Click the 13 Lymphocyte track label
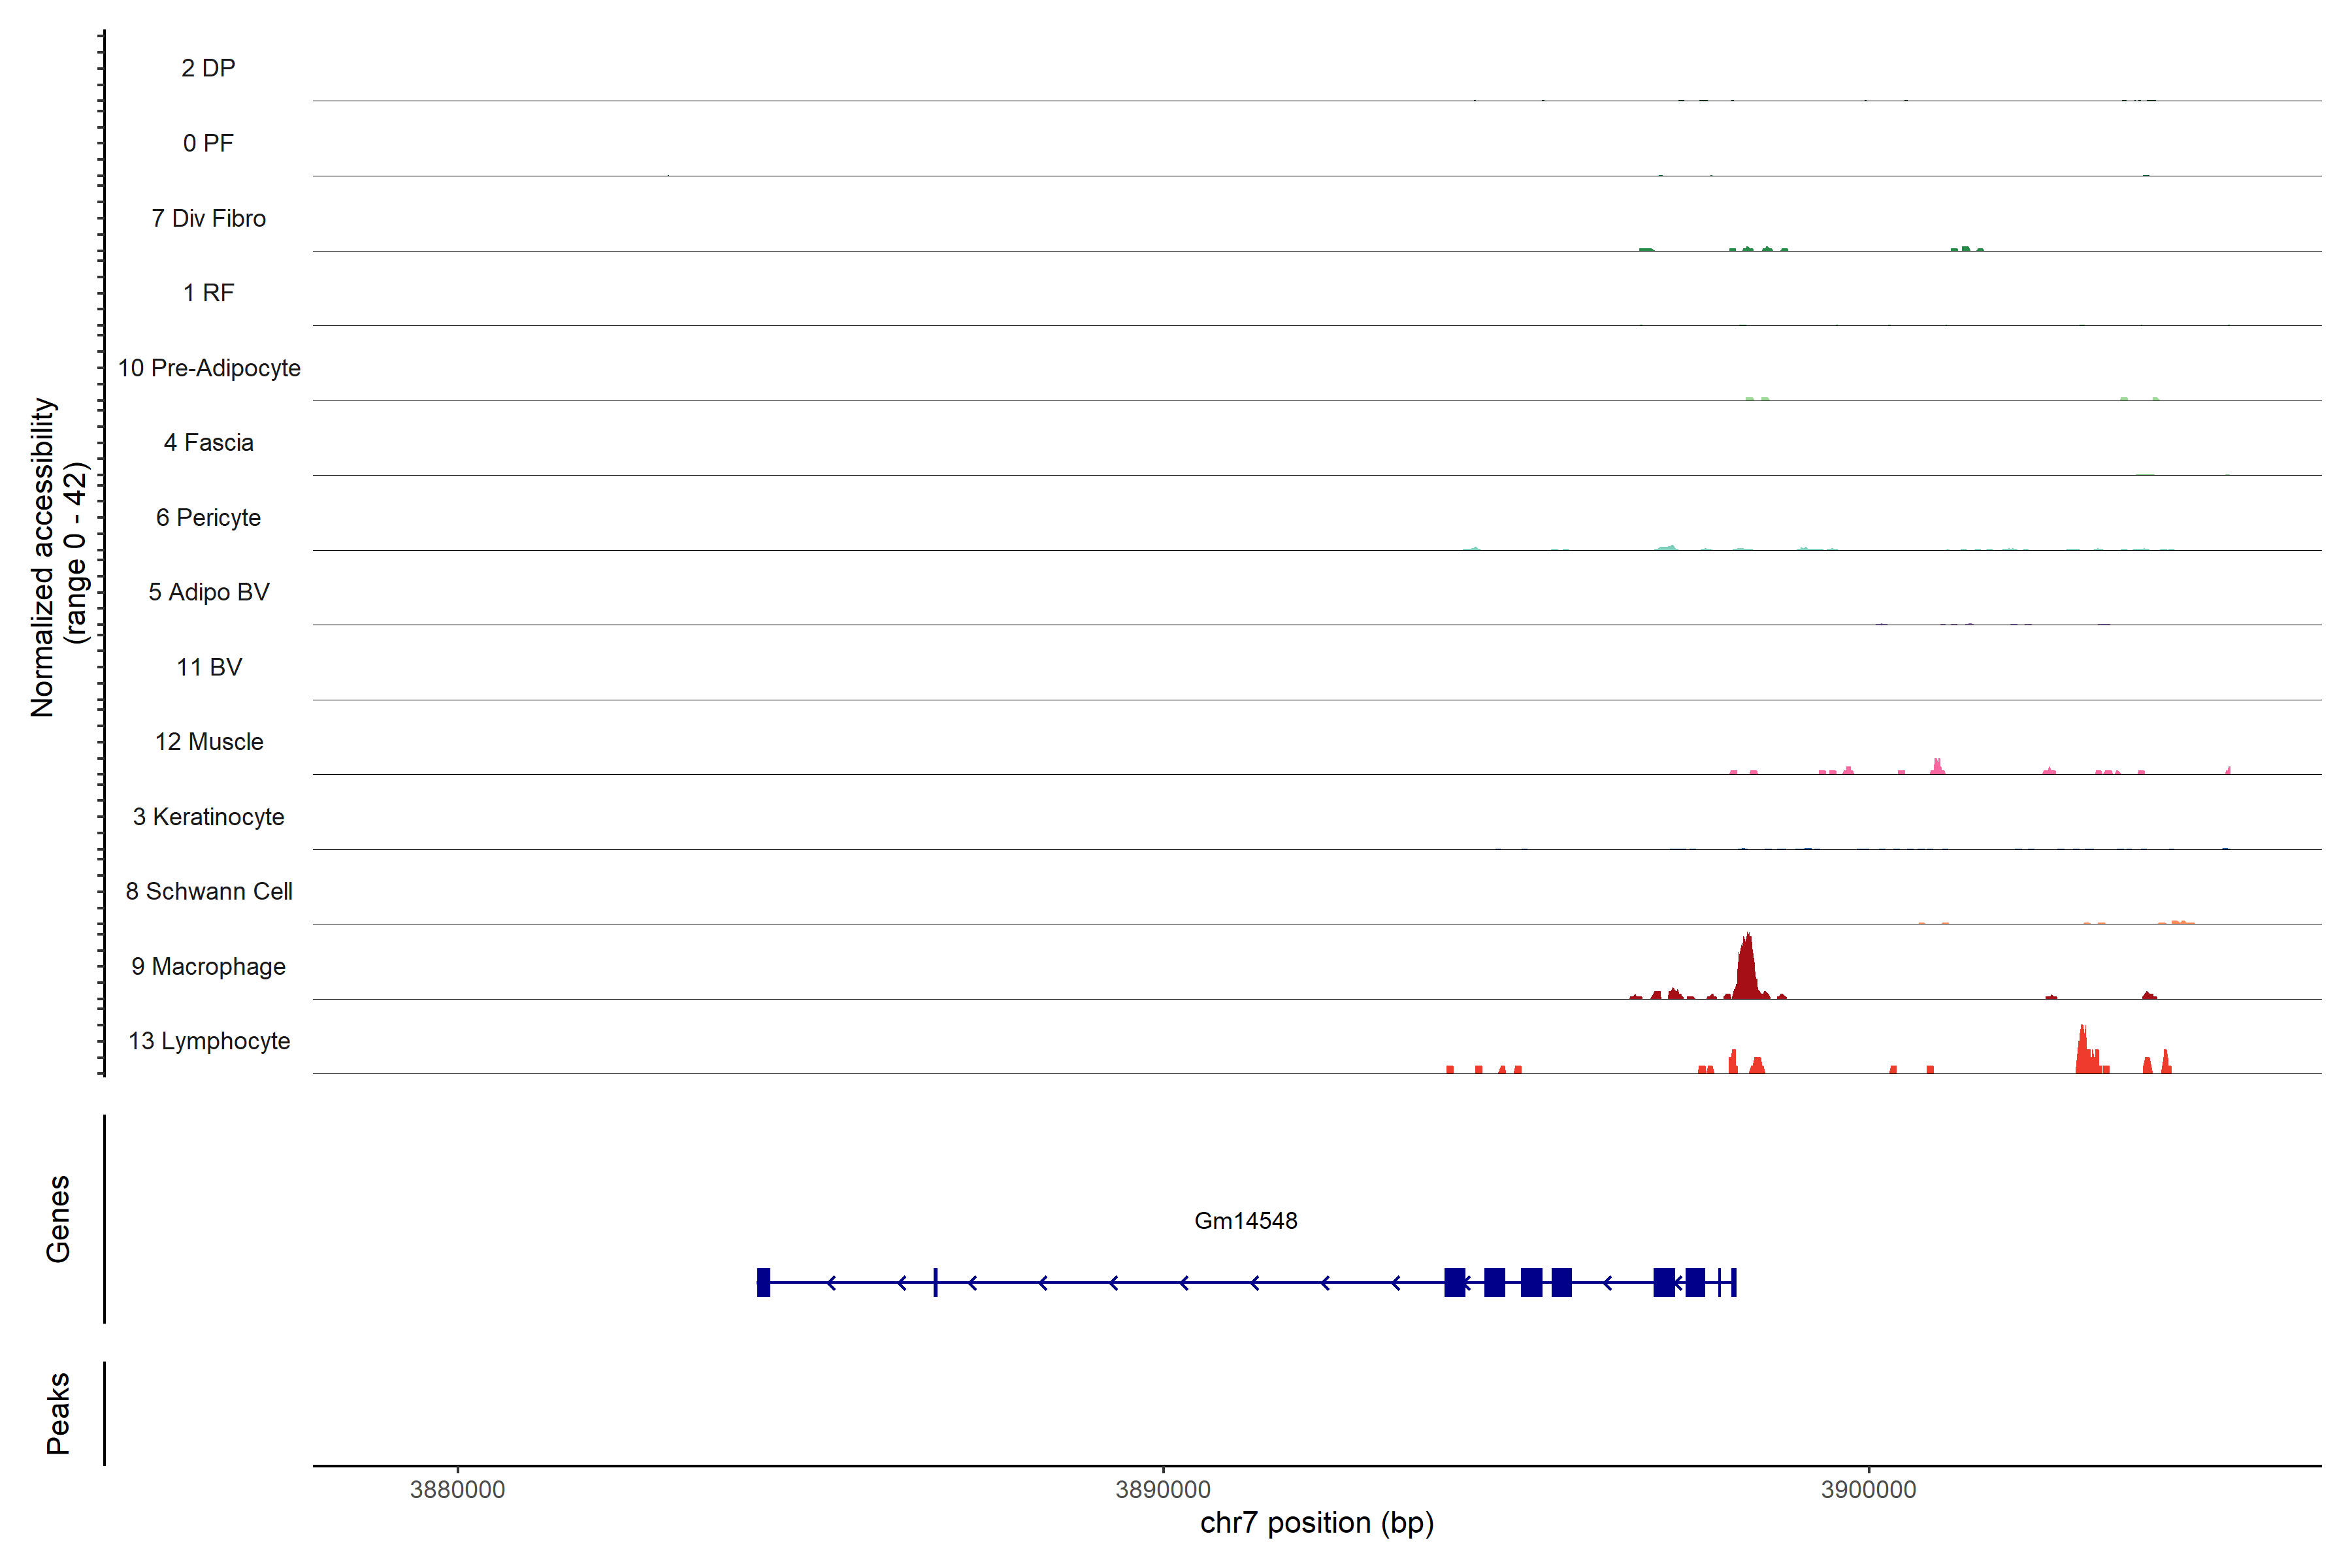The image size is (2352, 1568). 208,1041
